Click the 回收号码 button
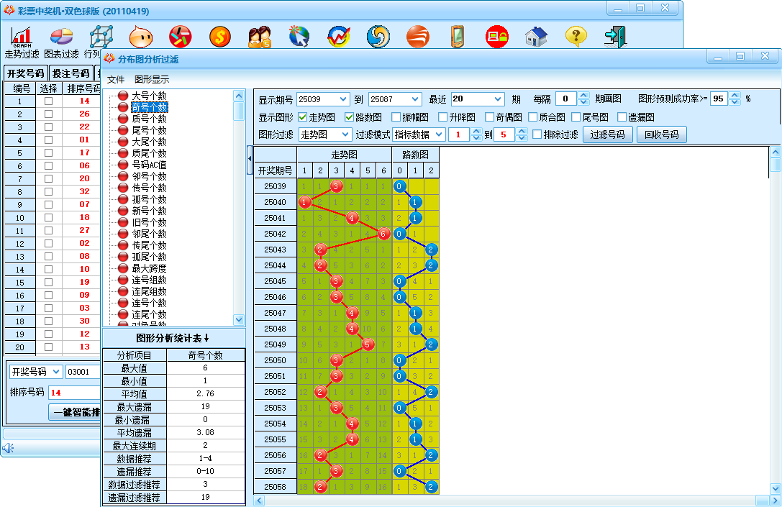Screen dimensions: 782x507 (661, 134)
